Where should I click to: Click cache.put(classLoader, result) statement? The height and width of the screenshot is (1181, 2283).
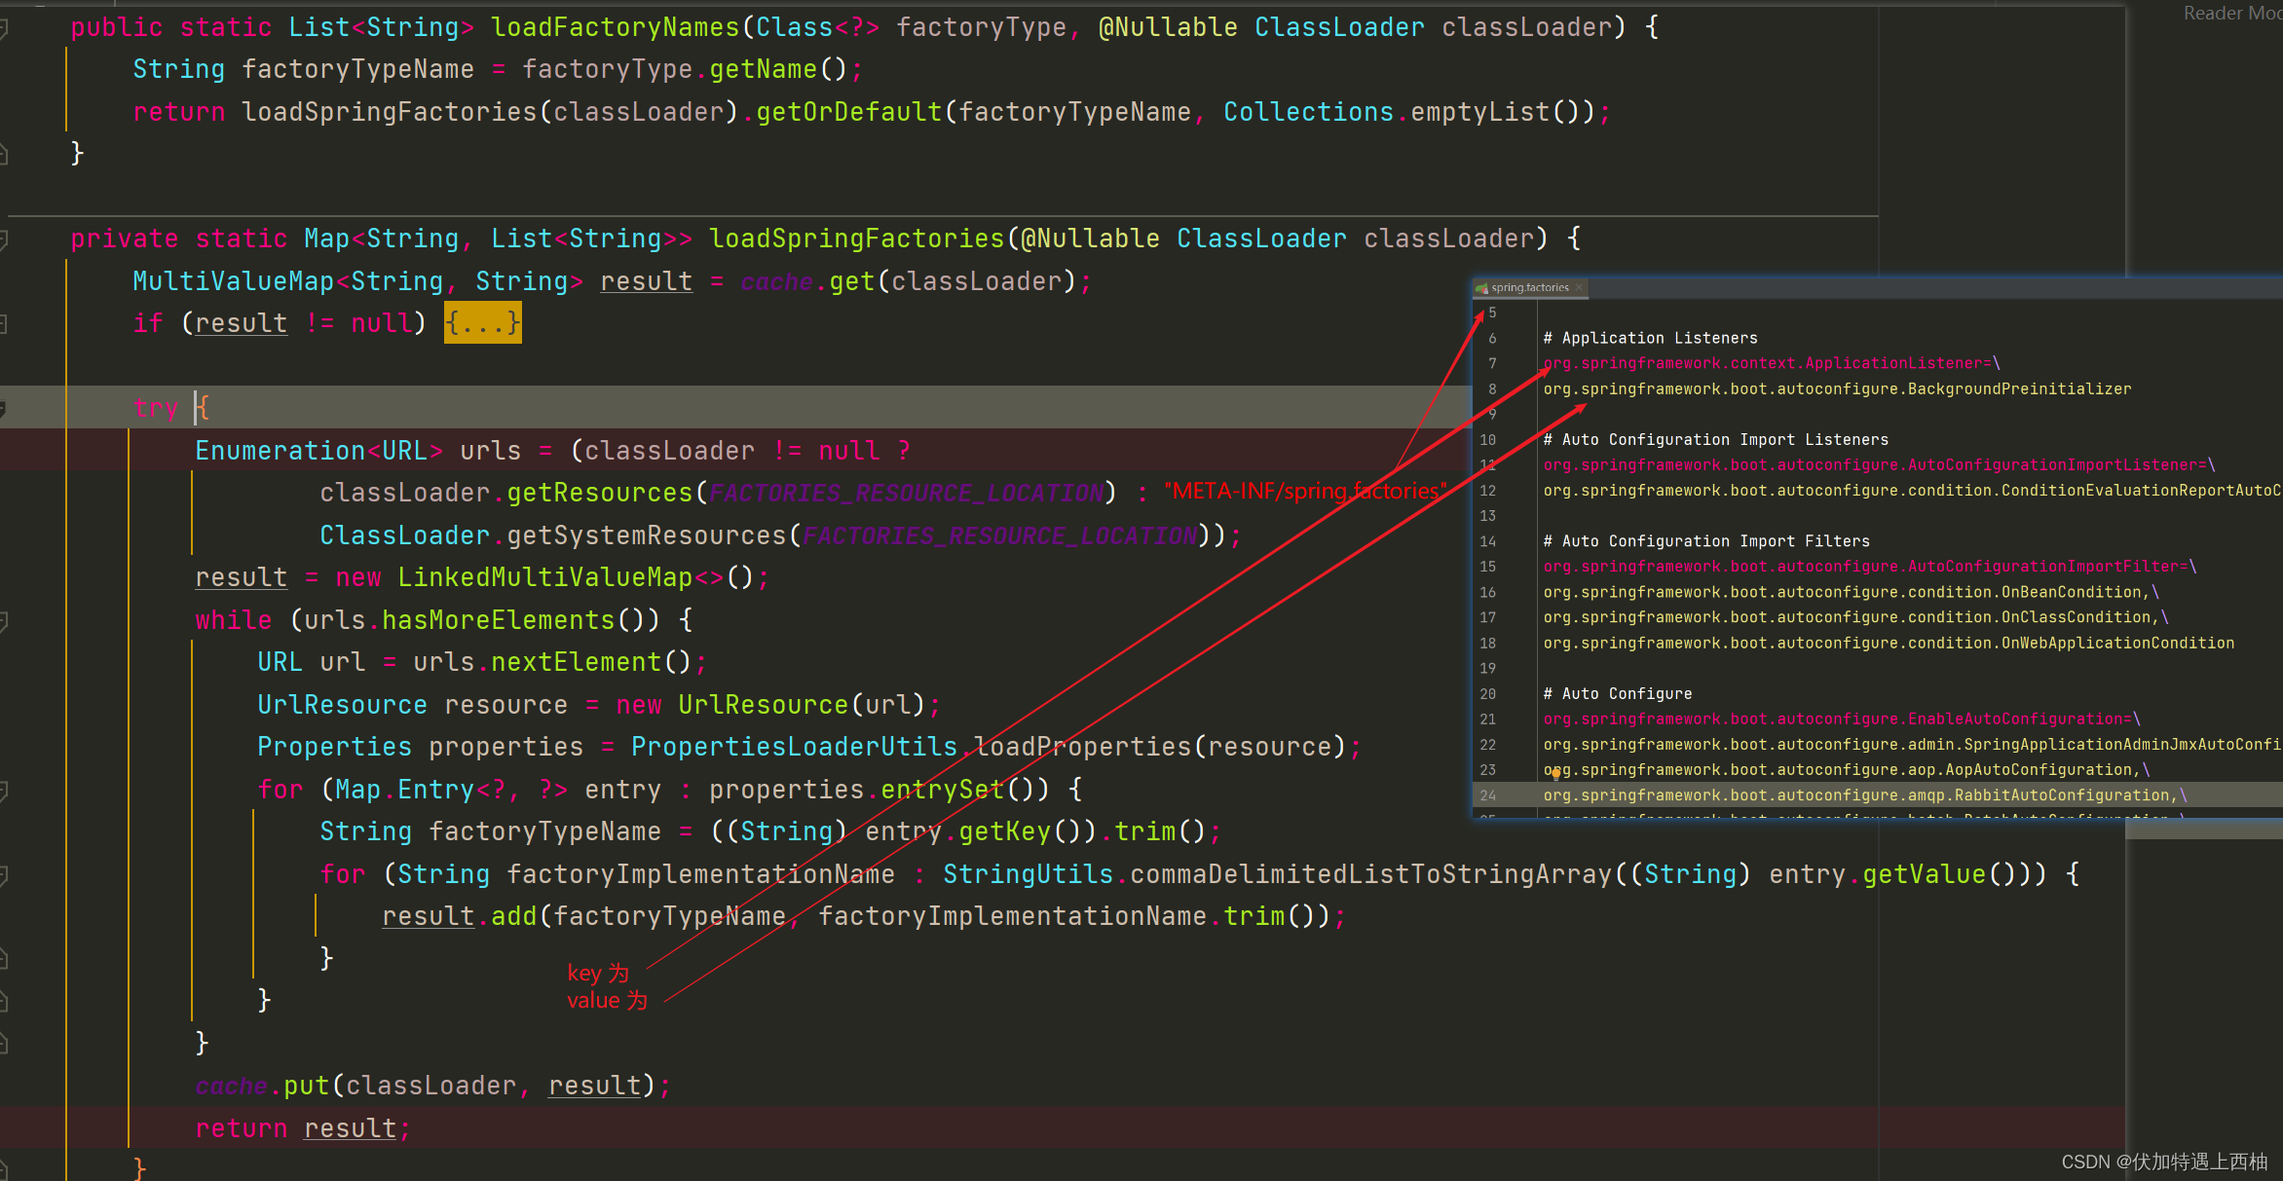point(432,1086)
